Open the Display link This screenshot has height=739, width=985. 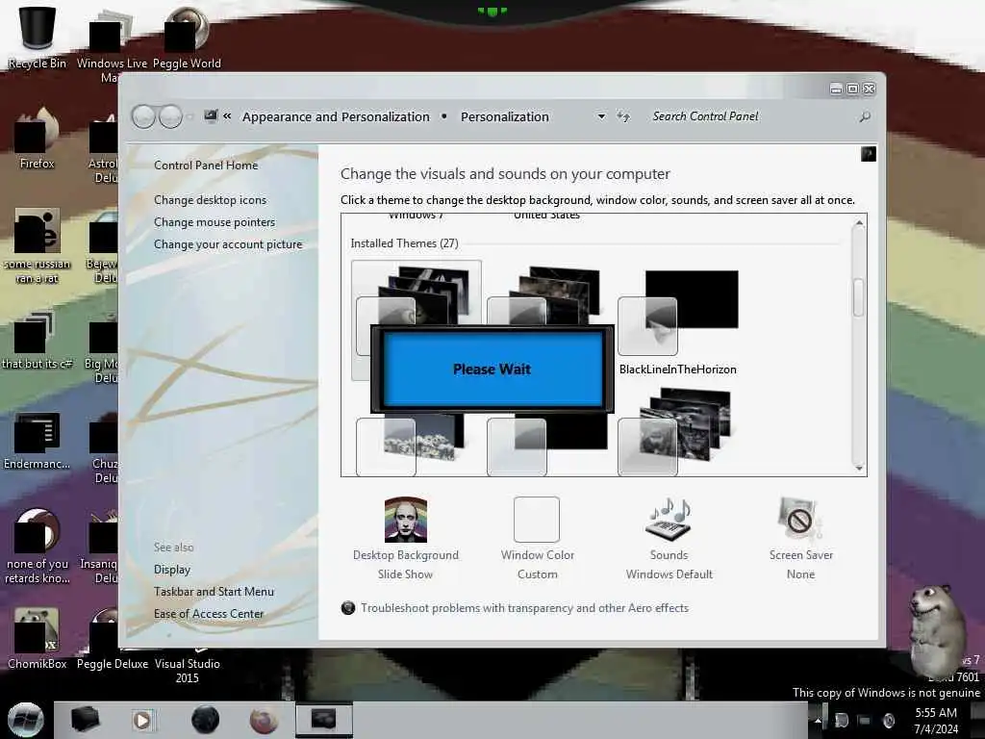pos(172,570)
